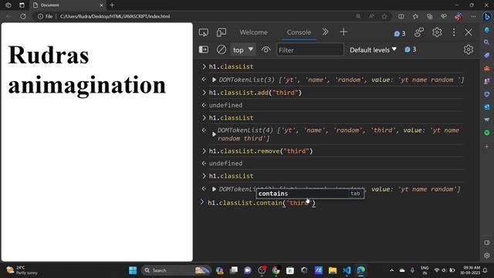This screenshot has width=494, height=278.
Task: Show more DevTools tabs chevron
Action: pos(325,32)
